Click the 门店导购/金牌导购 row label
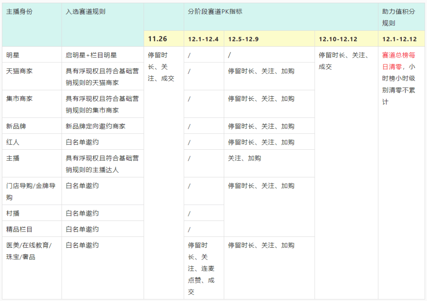The image size is (427, 301). coord(31,192)
